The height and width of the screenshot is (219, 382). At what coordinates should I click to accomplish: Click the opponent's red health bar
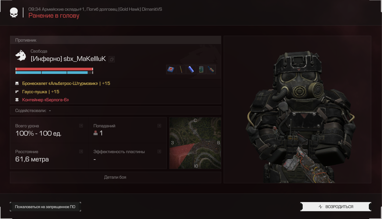tap(54, 69)
